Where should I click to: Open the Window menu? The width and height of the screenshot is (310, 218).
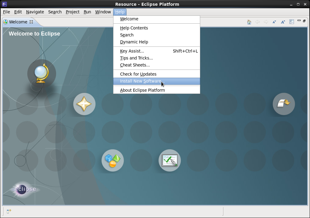pos(103,12)
